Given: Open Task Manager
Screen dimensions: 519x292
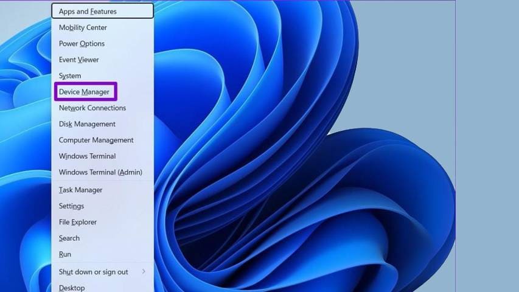Looking at the screenshot, I should 103,190.
